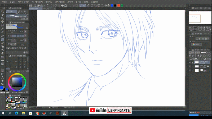The width and height of the screenshot is (212, 119).
Task: Click the Open folder icon in command bar
Action: pyautogui.click(x=38, y=5)
